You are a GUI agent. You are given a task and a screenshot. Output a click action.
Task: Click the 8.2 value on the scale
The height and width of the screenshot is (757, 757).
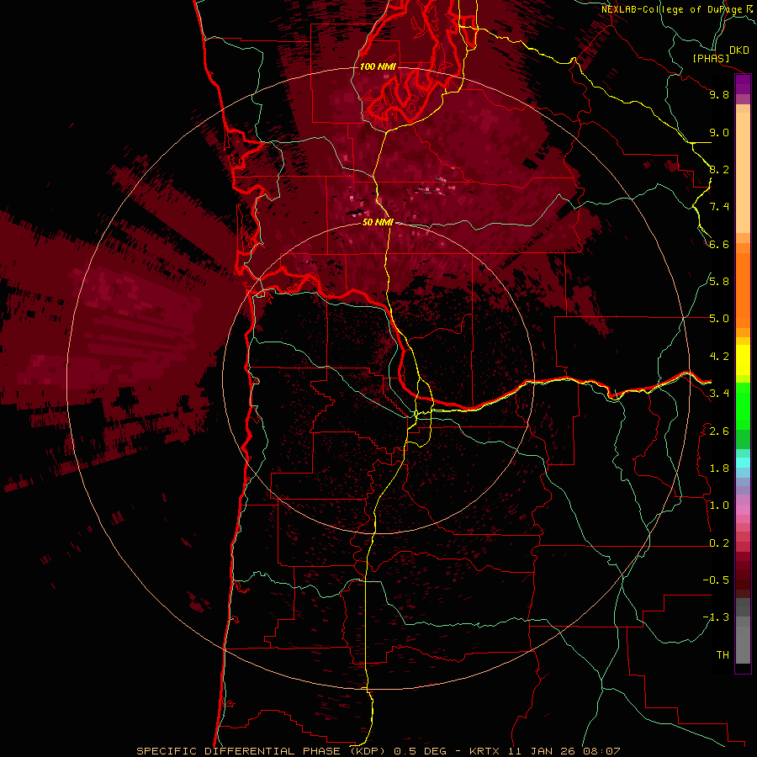click(719, 169)
